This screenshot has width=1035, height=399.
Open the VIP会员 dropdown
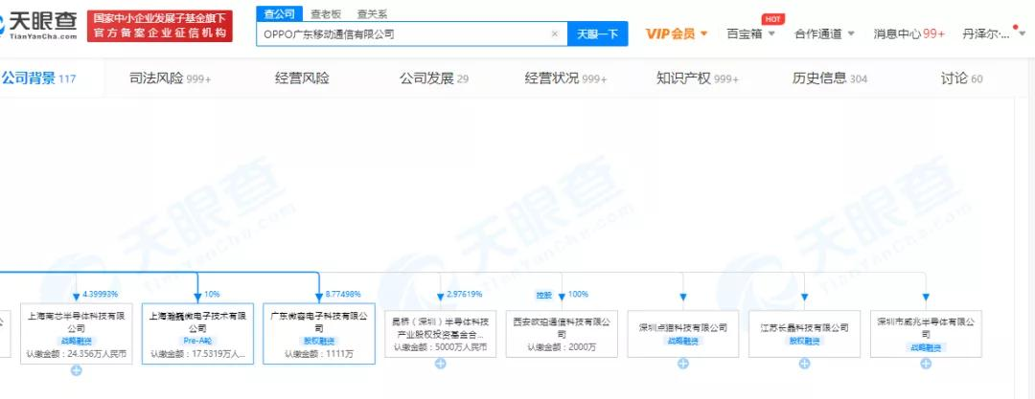[677, 33]
